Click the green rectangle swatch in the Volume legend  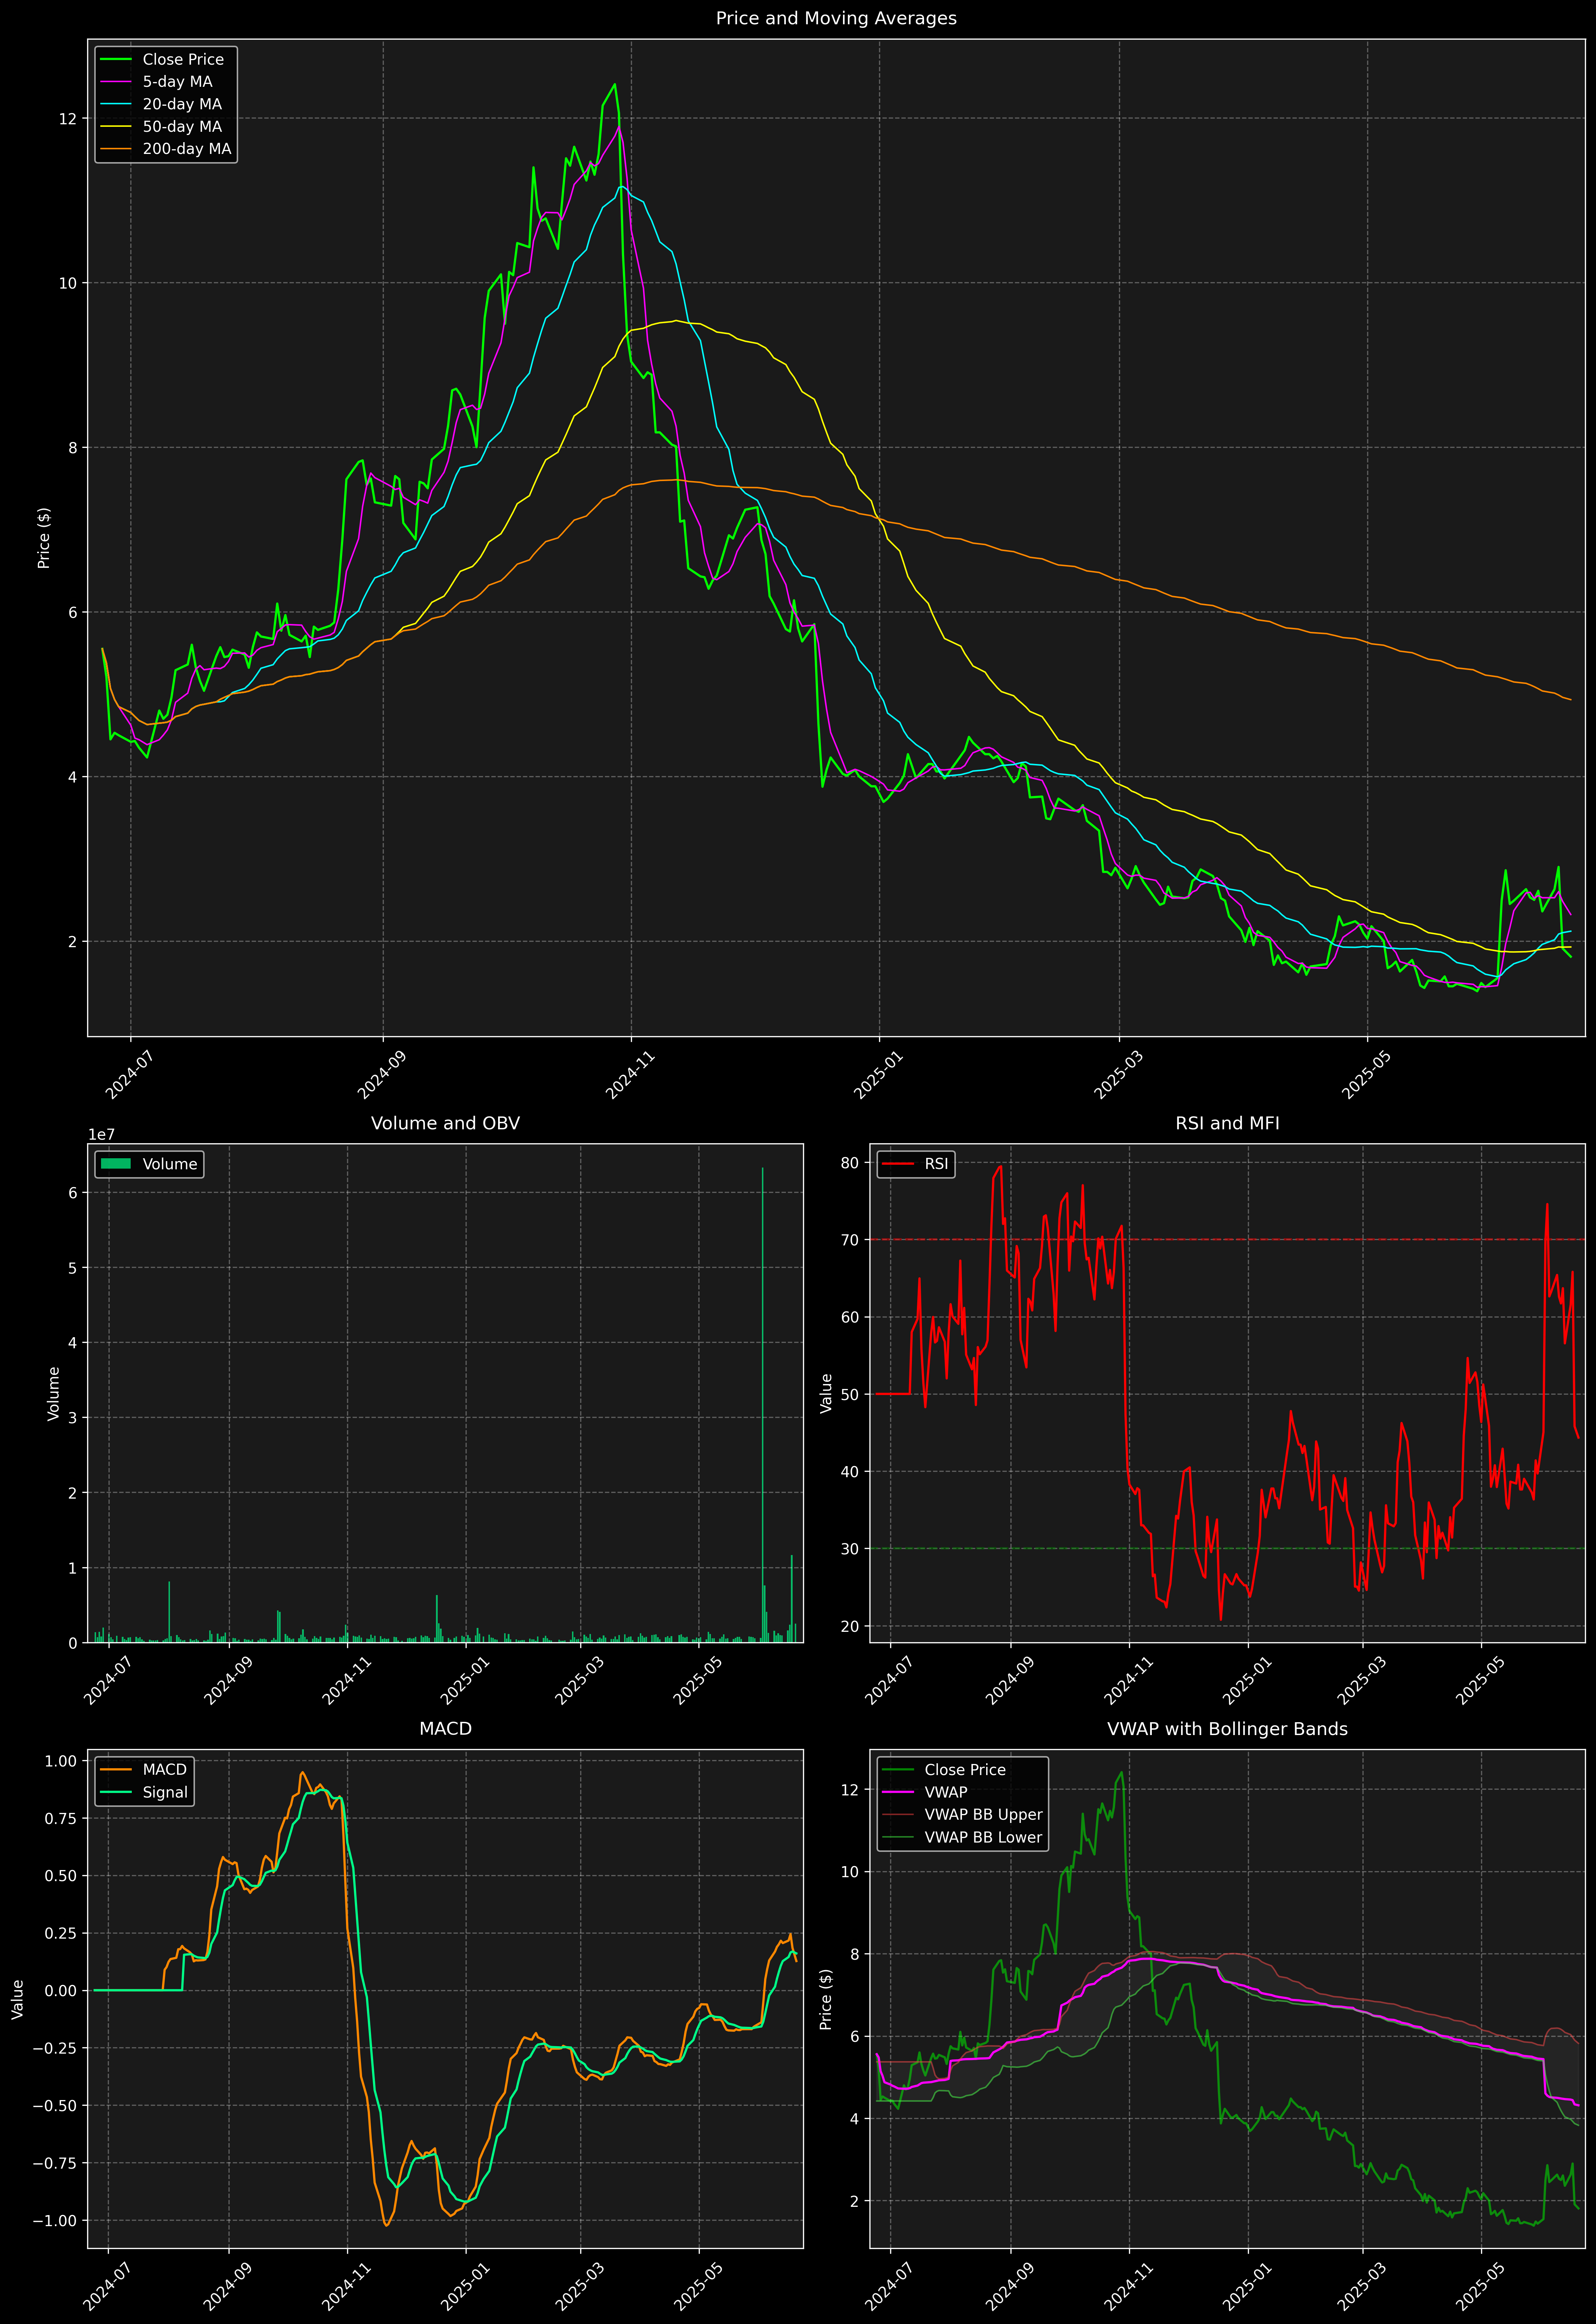pyautogui.click(x=116, y=1164)
